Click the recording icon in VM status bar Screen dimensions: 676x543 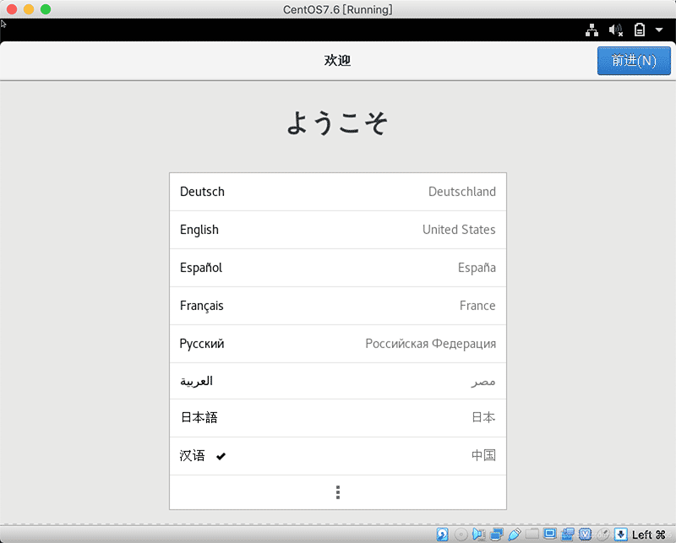[x=569, y=534]
